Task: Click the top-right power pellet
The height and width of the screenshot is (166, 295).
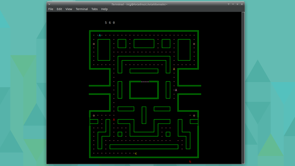Action: (x=194, y=44)
